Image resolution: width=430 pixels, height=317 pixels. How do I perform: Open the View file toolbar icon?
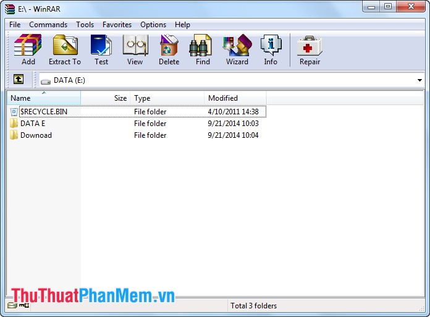point(135,49)
